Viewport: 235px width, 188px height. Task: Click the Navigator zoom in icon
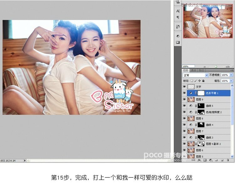(x=228, y=67)
